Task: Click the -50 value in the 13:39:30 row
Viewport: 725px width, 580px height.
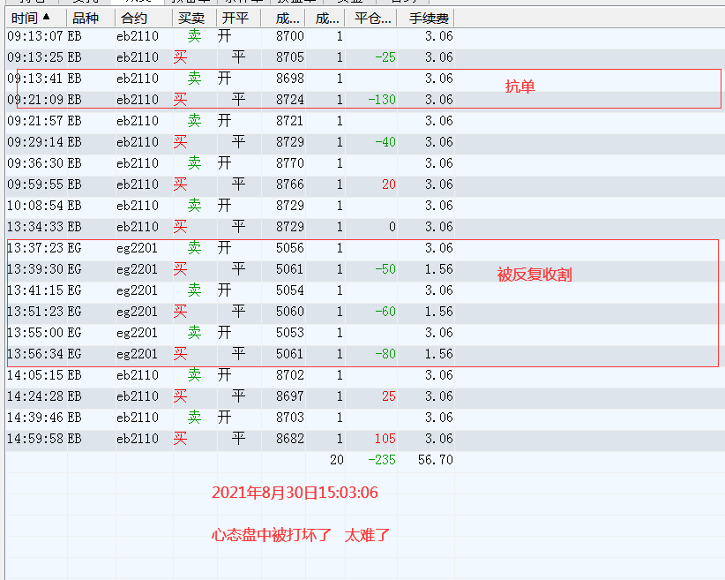Action: click(385, 269)
